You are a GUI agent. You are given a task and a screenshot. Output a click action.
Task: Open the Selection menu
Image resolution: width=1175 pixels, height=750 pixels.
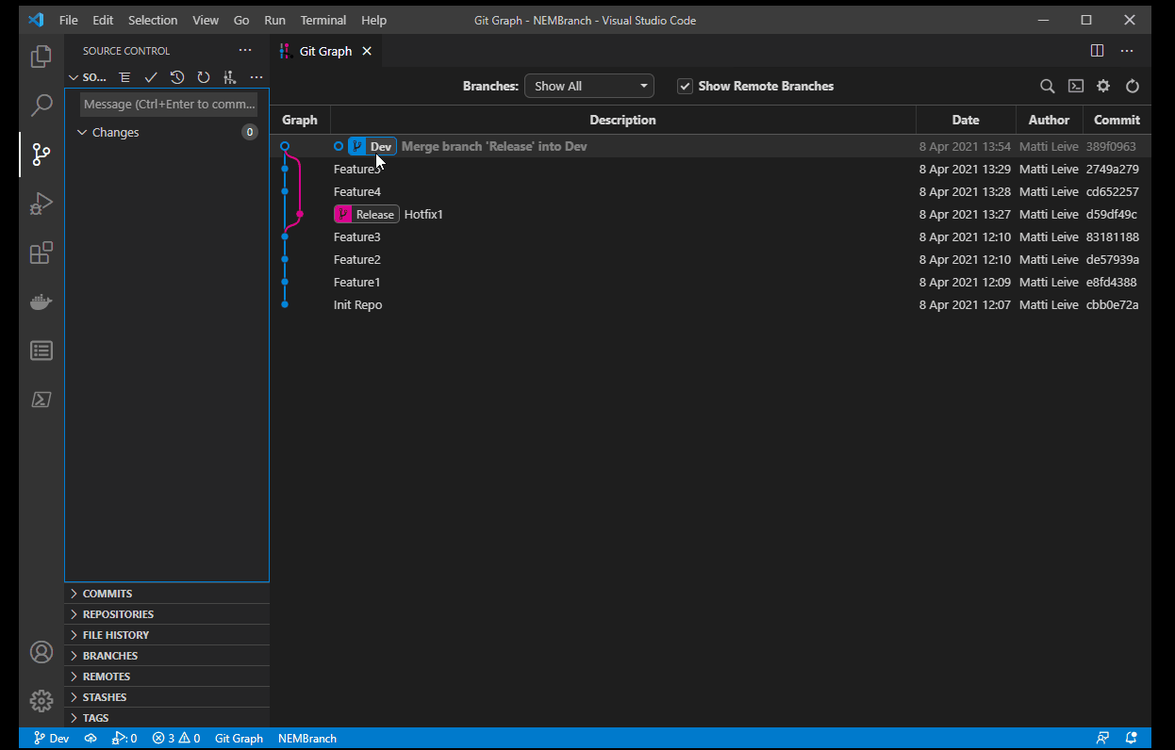pyautogui.click(x=153, y=20)
